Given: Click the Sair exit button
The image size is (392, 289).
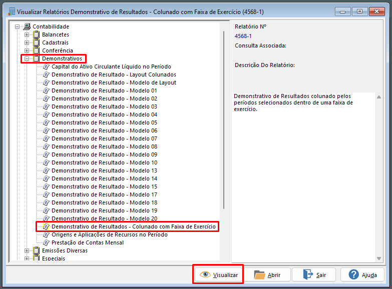Looking at the screenshot, I should [x=314, y=275].
